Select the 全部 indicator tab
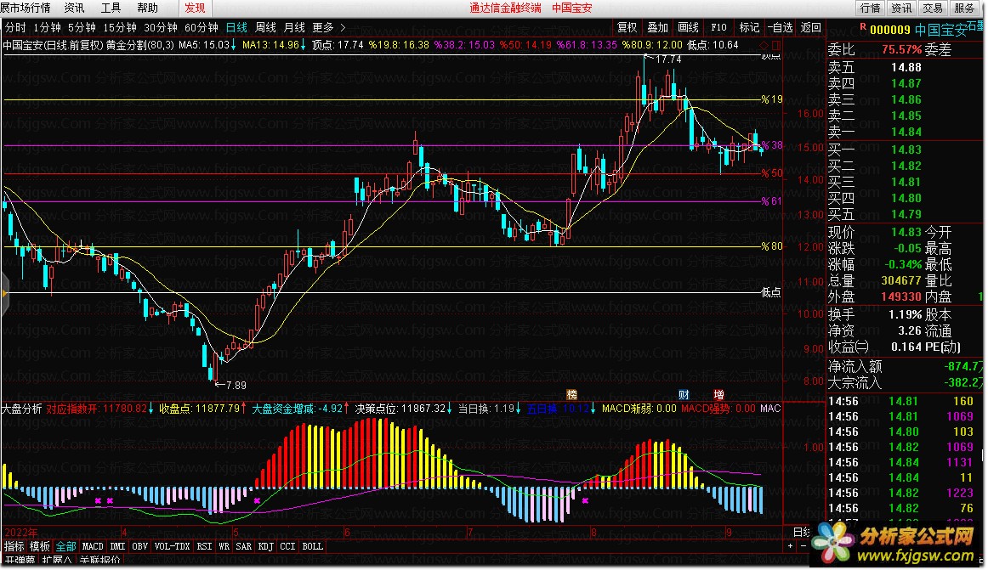988x570 pixels. point(65,546)
